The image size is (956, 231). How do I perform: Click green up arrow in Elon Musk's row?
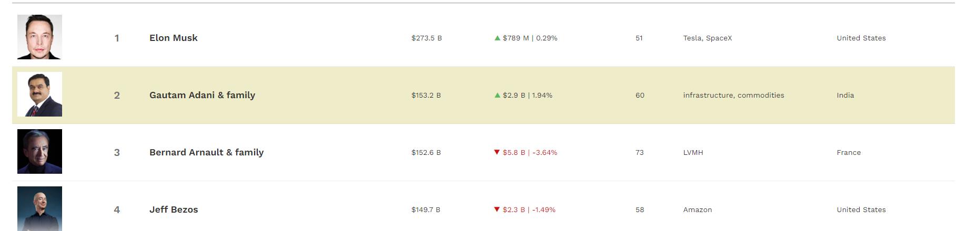point(497,38)
